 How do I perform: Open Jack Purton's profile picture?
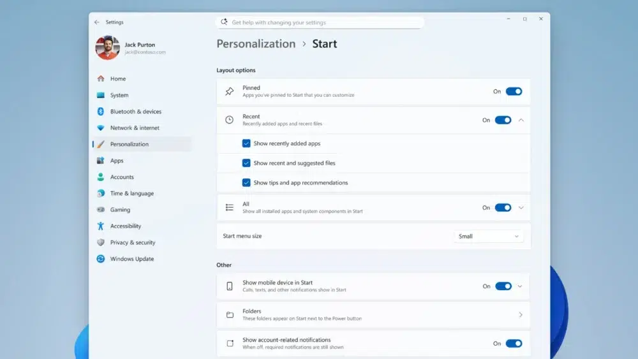coord(107,48)
